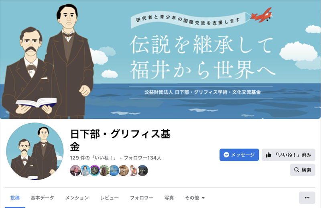
Task: Click the first follower avatar with elderly man
Action: click(x=75, y=171)
